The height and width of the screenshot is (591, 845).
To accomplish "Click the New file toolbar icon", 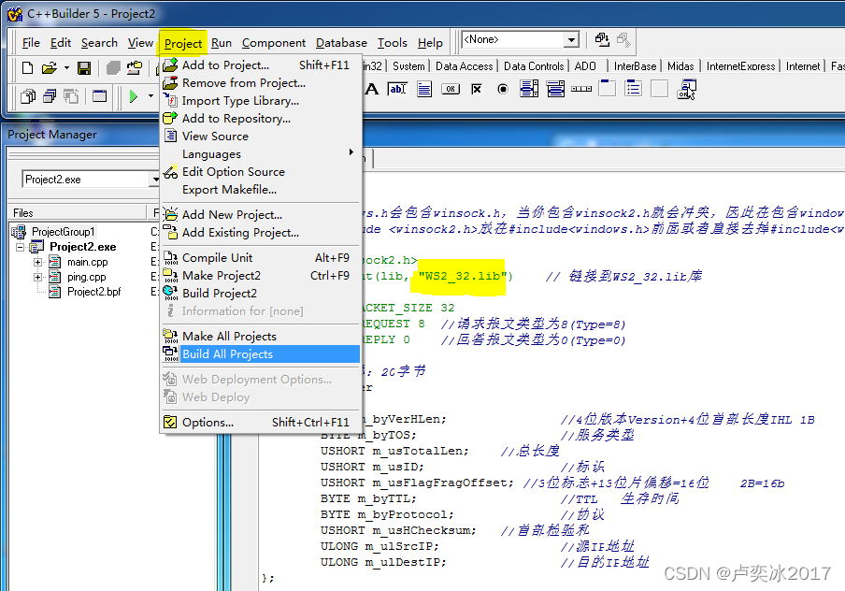I will pyautogui.click(x=27, y=68).
